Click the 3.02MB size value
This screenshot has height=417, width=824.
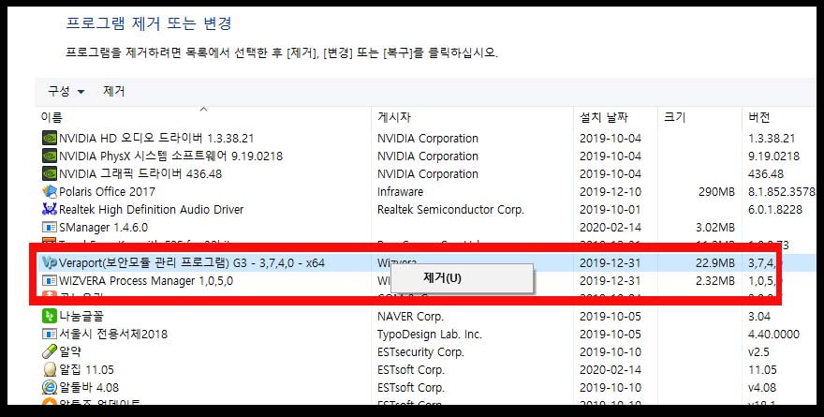(x=714, y=227)
